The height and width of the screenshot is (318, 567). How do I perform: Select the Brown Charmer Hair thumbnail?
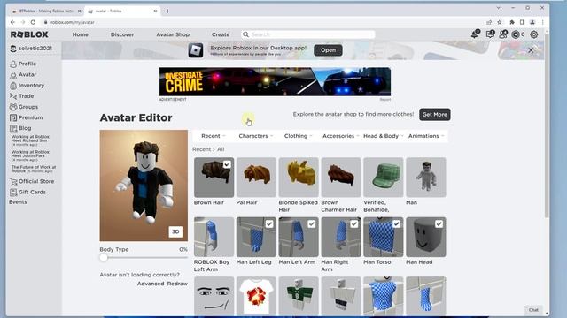pyautogui.click(x=341, y=177)
